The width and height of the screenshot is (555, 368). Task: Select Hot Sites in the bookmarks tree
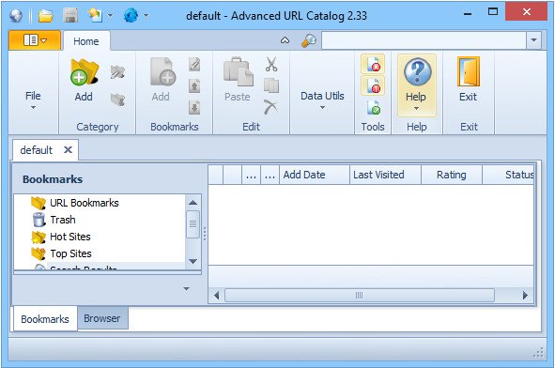coord(70,237)
